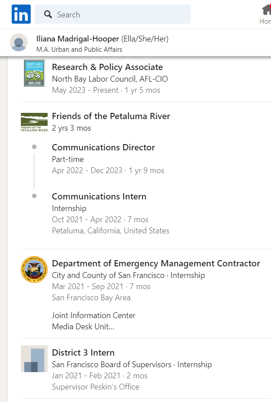Viewport: 271px width, 402px height.
Task: Click the search magnifier icon
Action: pos(48,14)
